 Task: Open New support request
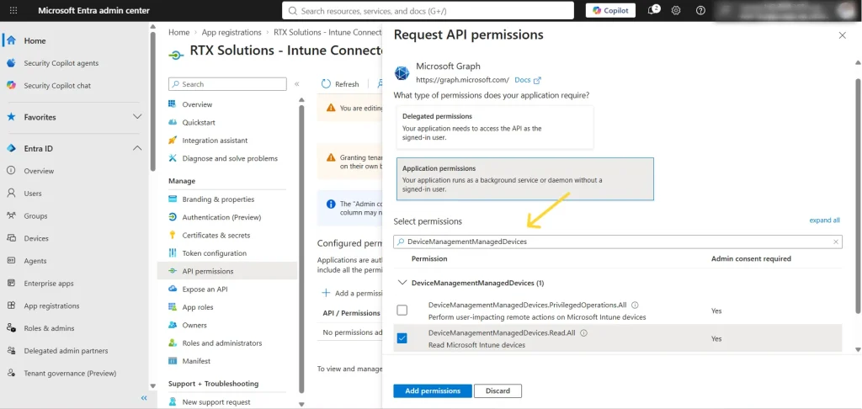[x=216, y=402]
